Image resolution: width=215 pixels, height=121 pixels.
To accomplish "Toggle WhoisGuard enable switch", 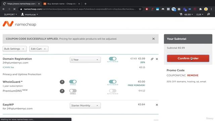I will 73,82.
